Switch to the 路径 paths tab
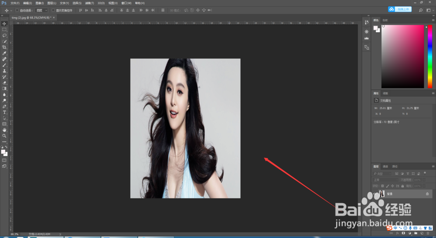The width and height of the screenshot is (436, 238). point(395,166)
